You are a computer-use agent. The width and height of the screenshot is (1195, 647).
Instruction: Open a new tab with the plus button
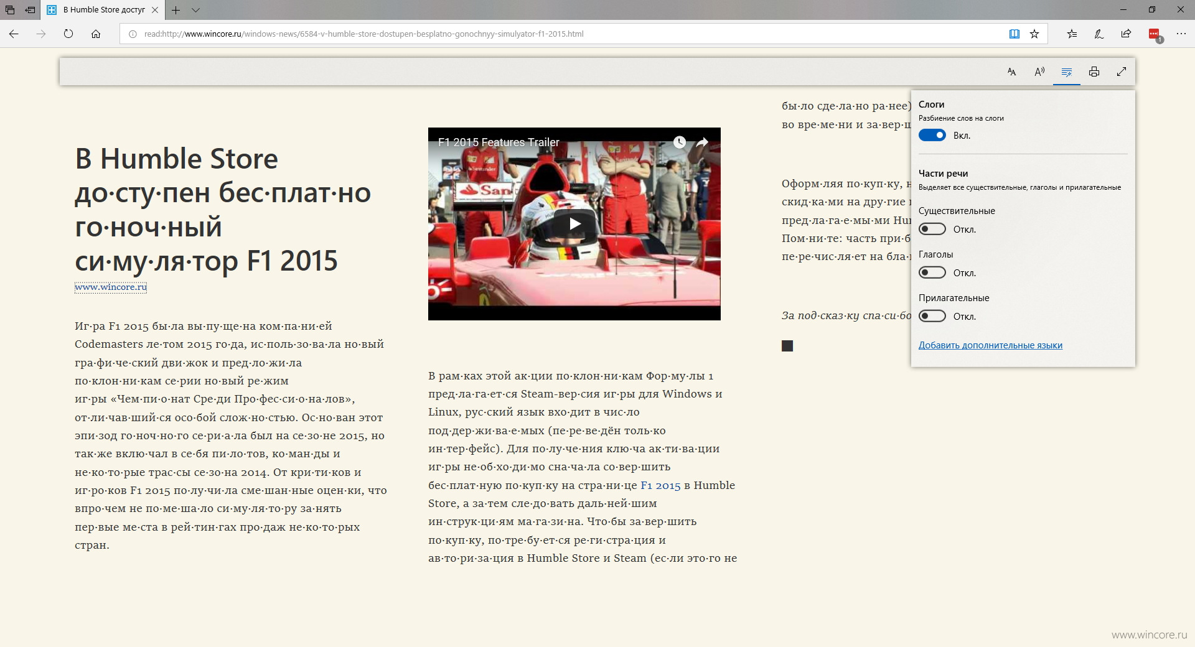[176, 10]
